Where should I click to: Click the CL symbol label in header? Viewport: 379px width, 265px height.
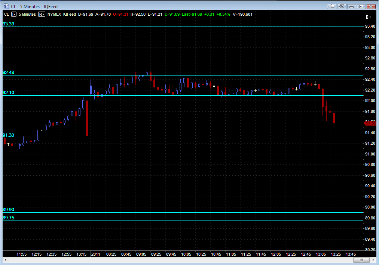click(6, 14)
